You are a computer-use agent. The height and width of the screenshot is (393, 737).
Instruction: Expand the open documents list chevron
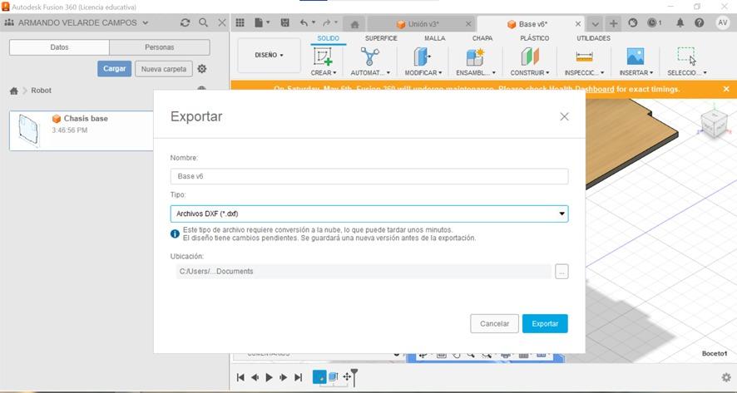point(595,24)
